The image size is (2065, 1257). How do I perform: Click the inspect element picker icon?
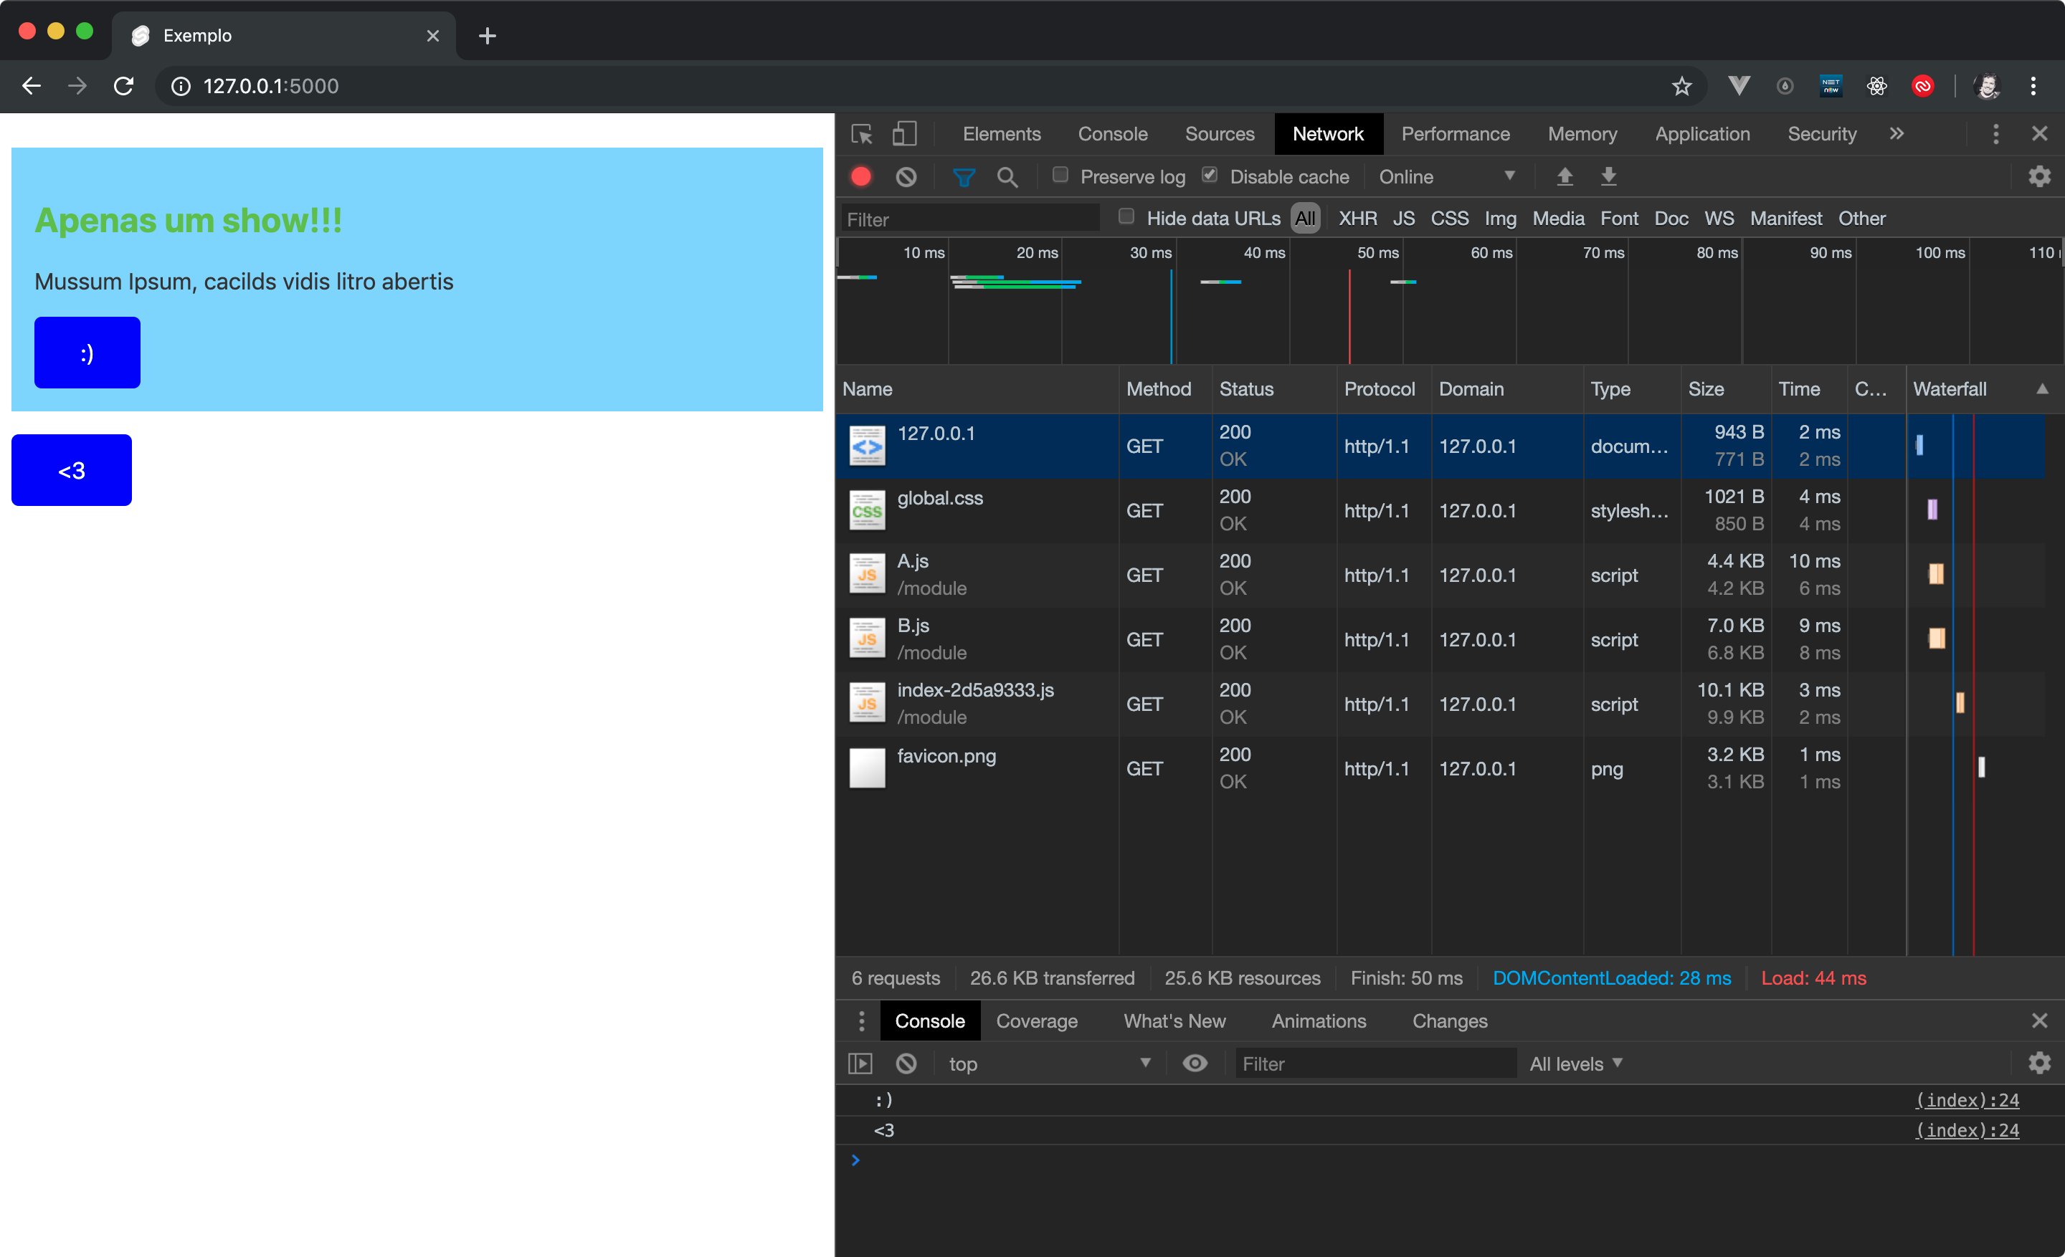click(862, 134)
